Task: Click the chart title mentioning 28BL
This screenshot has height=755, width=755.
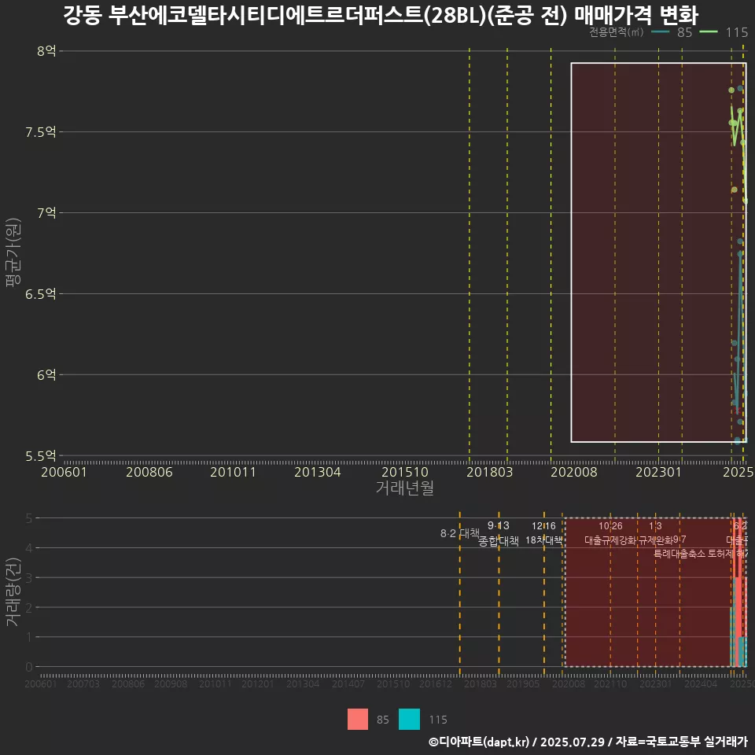Action: 381,15
